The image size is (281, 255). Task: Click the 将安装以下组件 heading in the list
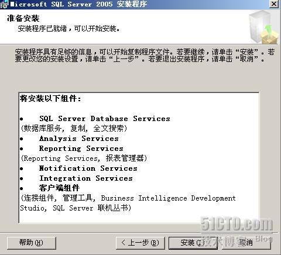tap(50, 98)
